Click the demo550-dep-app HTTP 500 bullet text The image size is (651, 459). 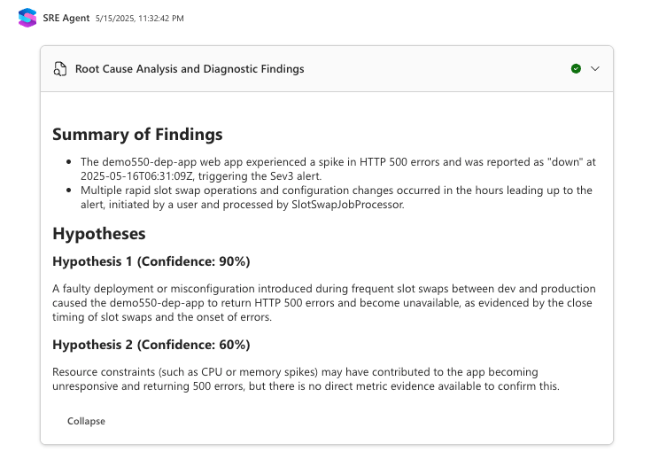pos(338,169)
